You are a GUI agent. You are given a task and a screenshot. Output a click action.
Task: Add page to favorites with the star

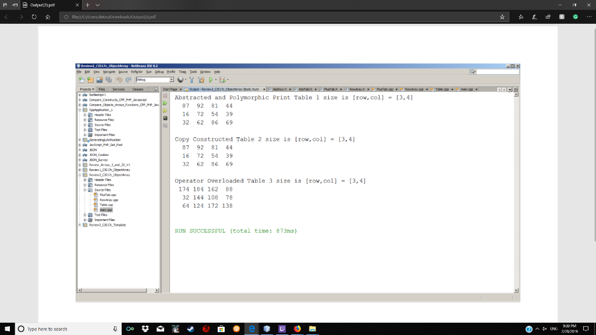[501, 17]
